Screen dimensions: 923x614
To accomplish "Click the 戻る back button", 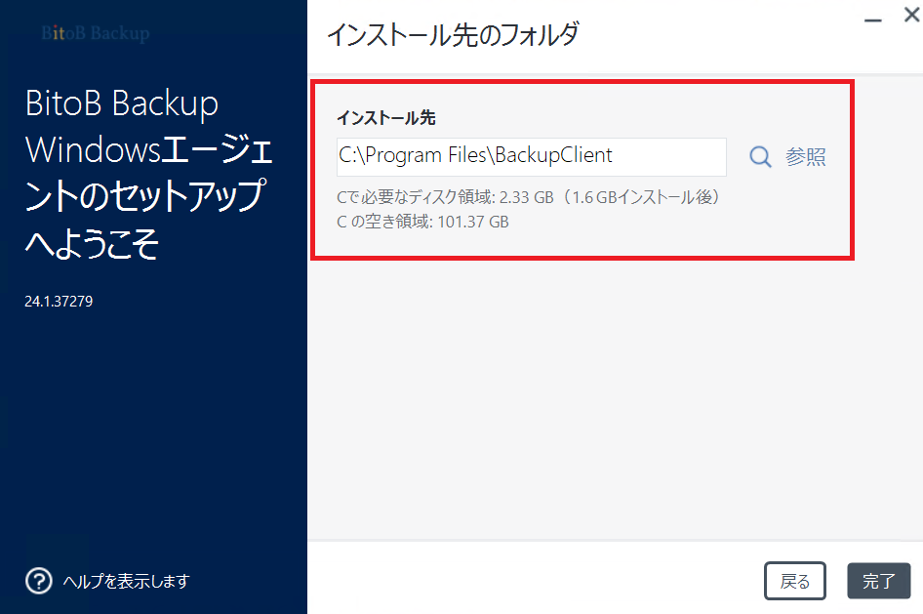I will pyautogui.click(x=794, y=581).
